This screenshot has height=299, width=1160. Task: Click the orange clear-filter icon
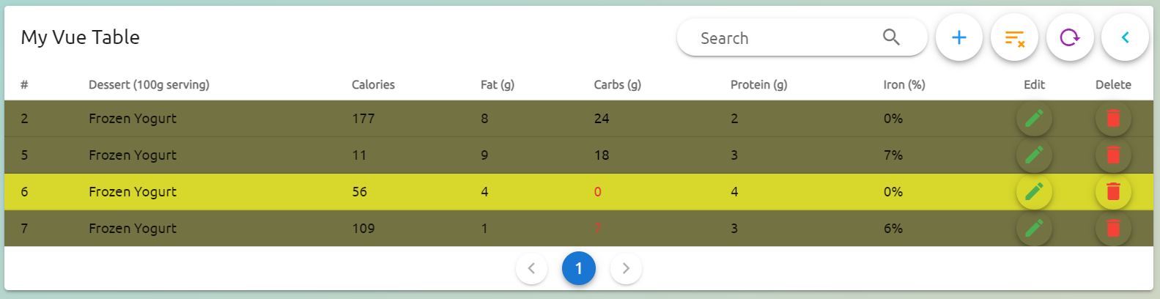[x=1014, y=37]
